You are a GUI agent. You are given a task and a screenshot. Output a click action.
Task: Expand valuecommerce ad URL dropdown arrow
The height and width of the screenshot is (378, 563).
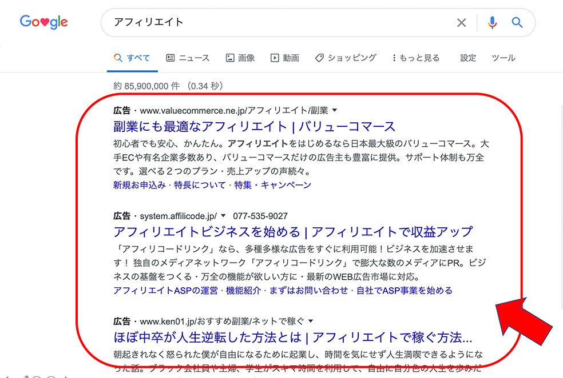(x=335, y=110)
